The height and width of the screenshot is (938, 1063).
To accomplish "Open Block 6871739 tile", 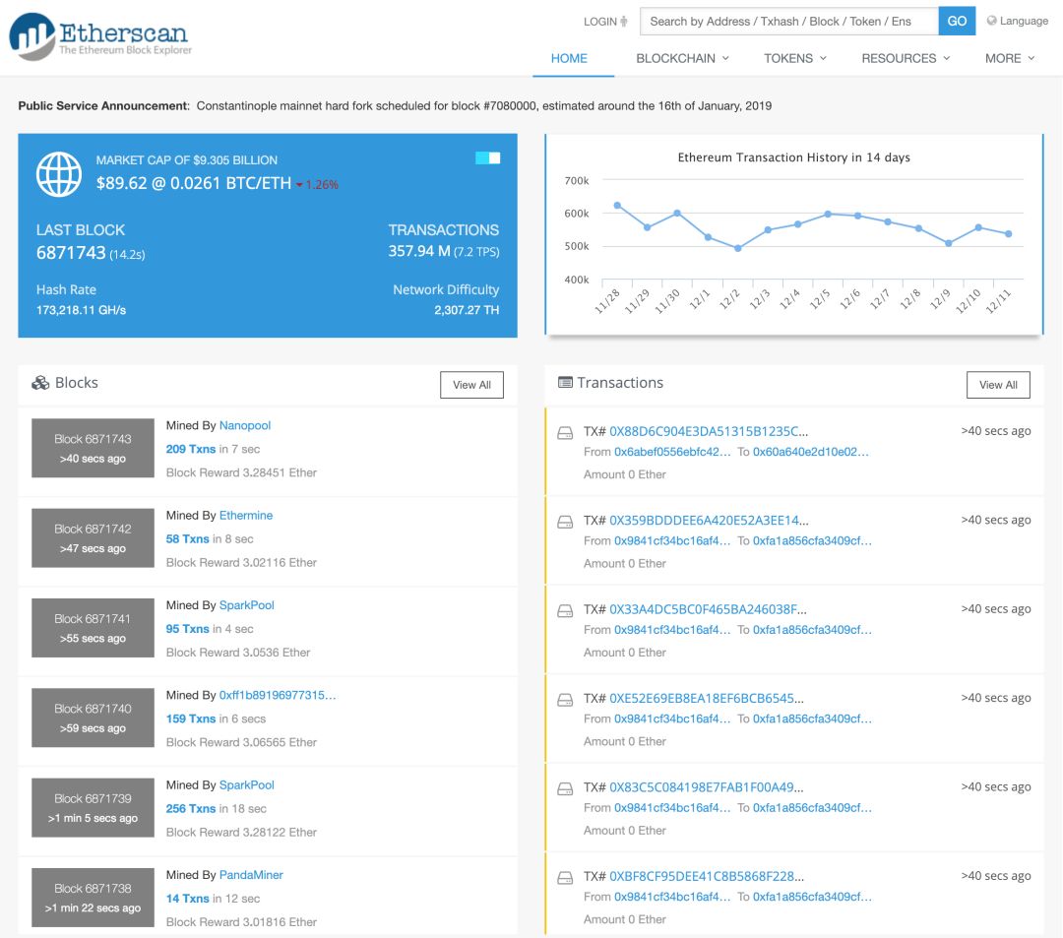I will (93, 808).
